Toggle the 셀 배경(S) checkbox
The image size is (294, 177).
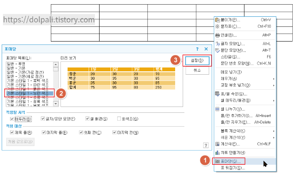[87, 119]
